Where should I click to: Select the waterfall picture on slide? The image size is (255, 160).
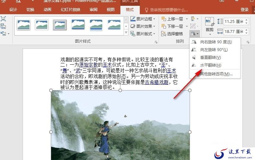pyautogui.click(x=120, y=125)
